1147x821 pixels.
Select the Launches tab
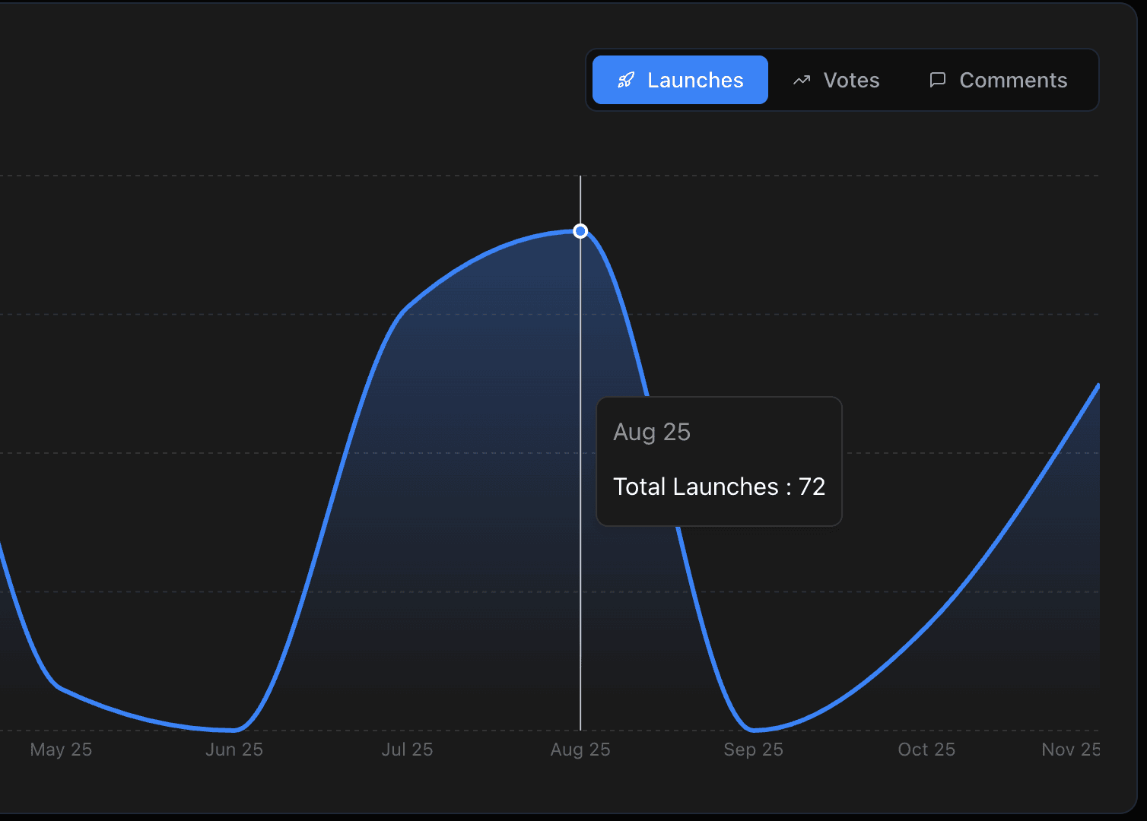(x=679, y=79)
